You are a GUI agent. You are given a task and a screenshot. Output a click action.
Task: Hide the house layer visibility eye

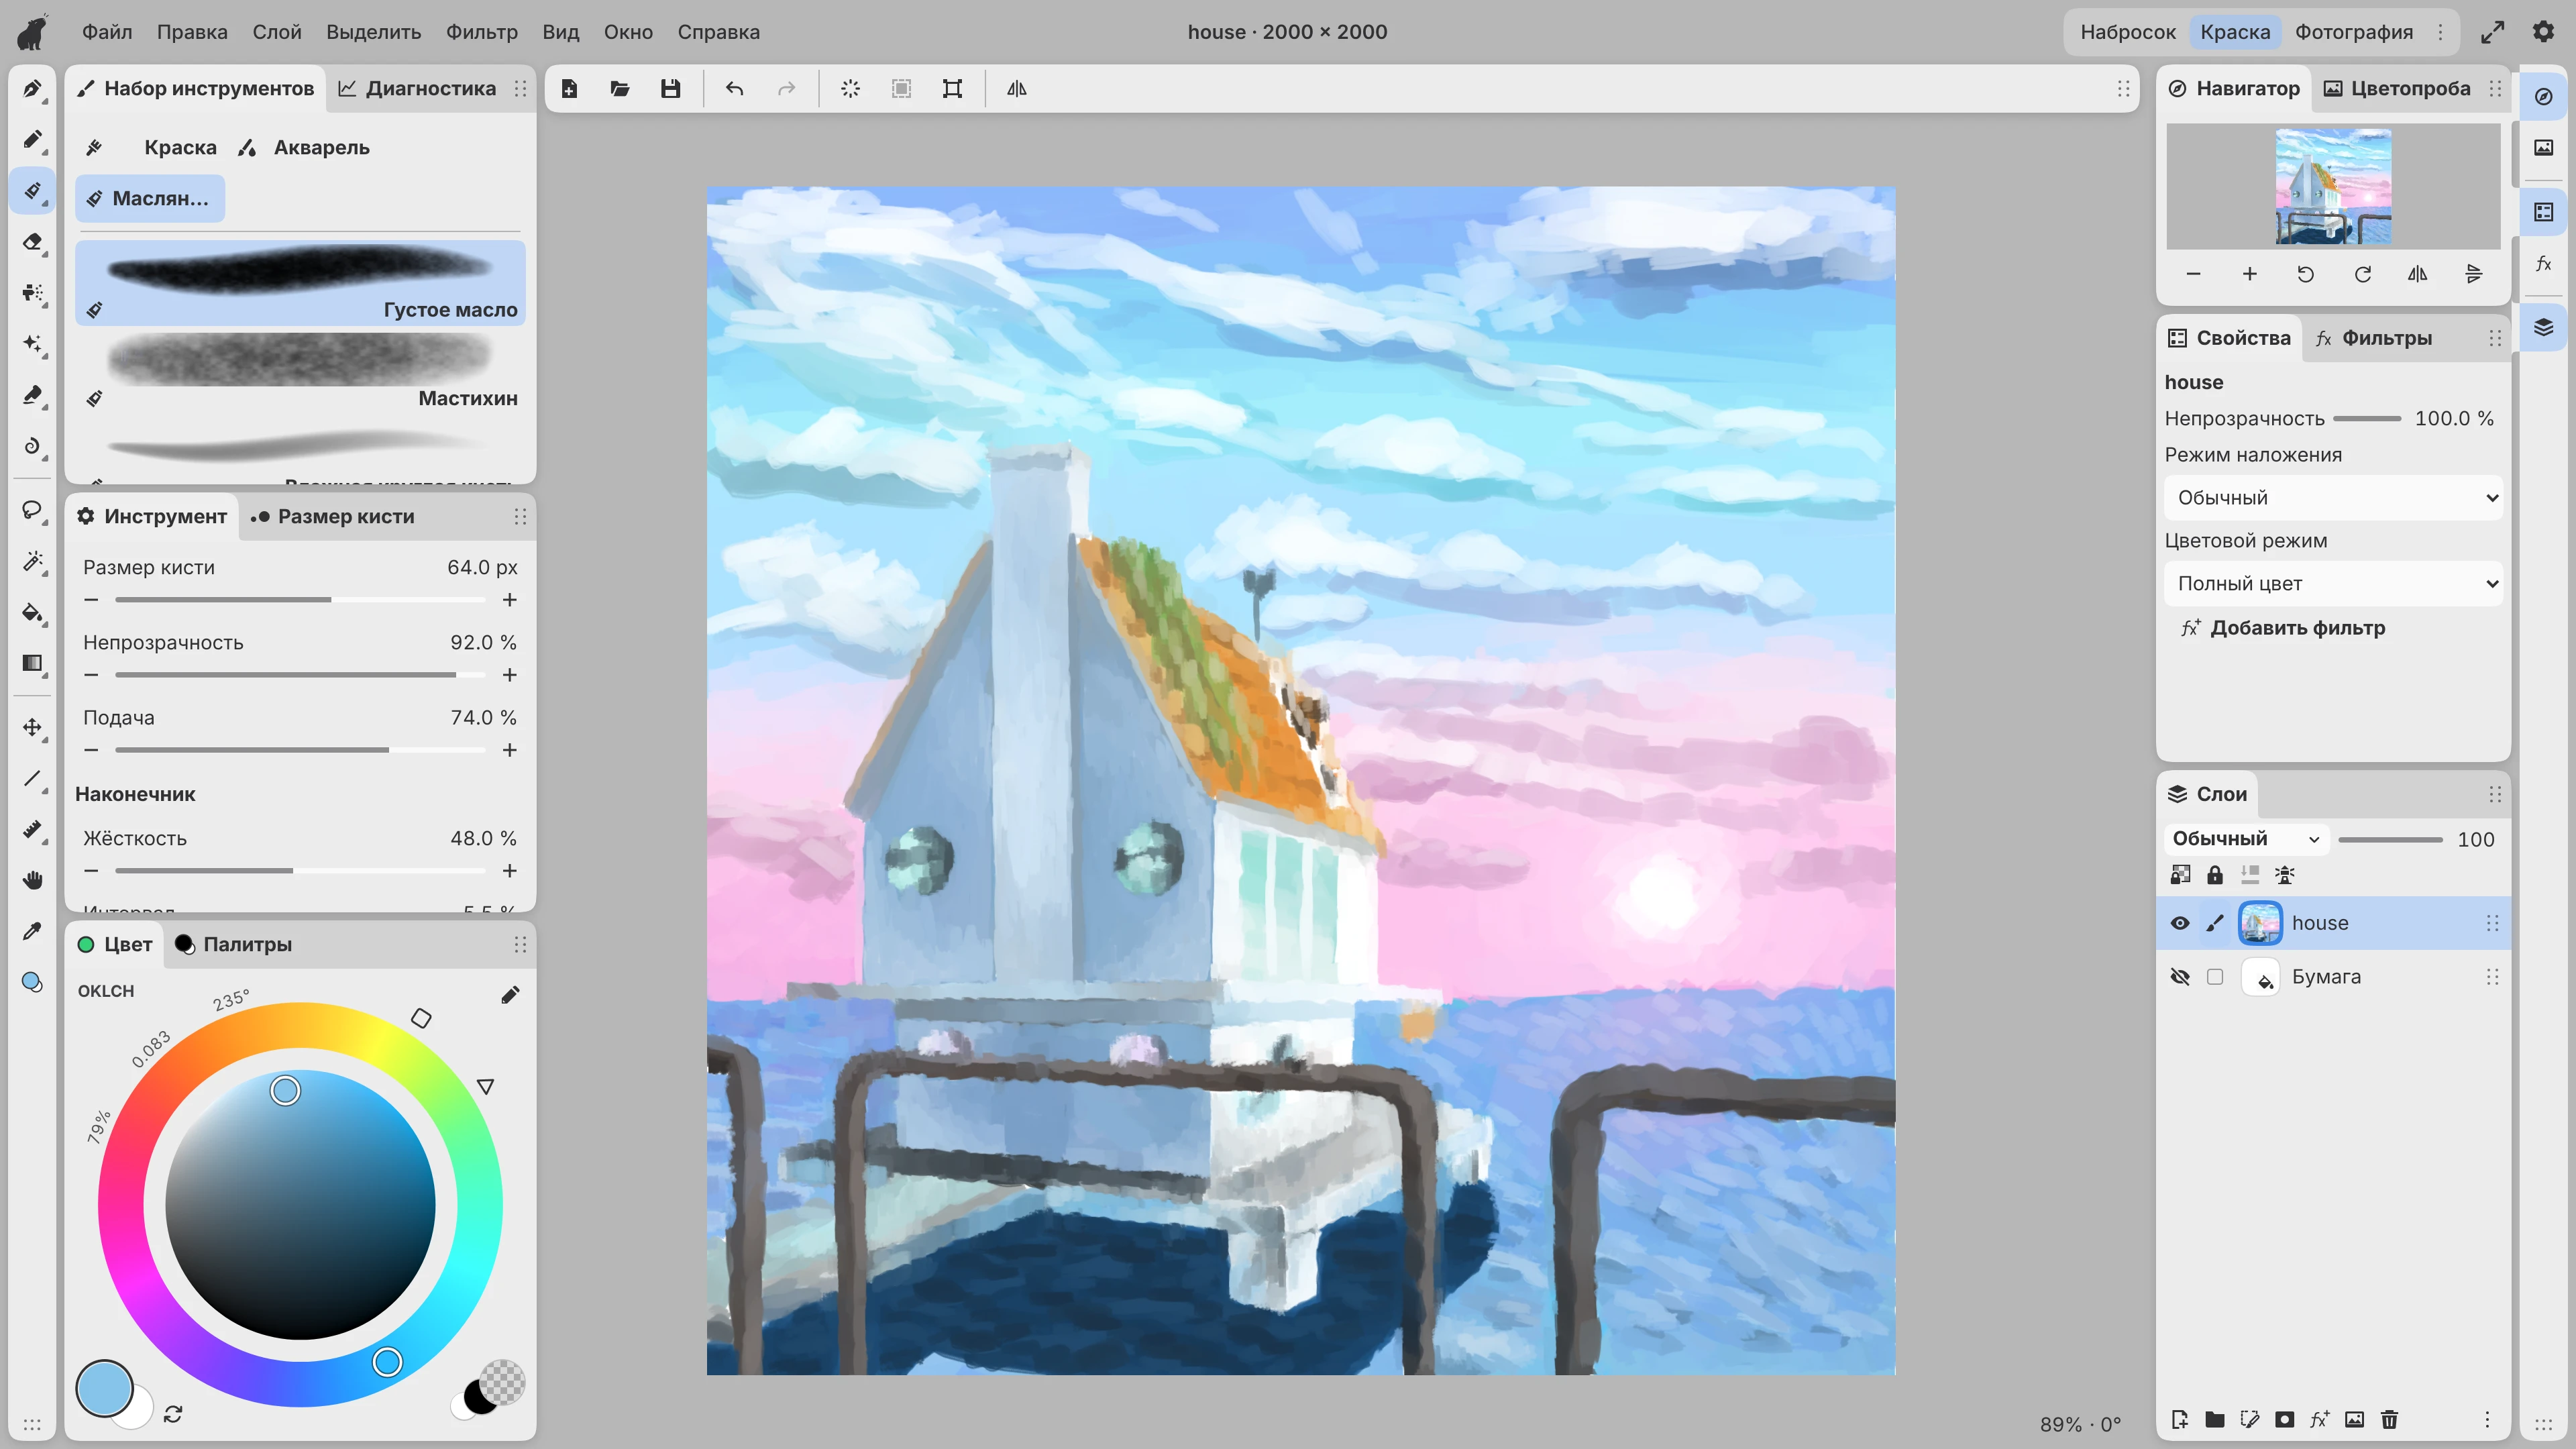[x=2179, y=923]
